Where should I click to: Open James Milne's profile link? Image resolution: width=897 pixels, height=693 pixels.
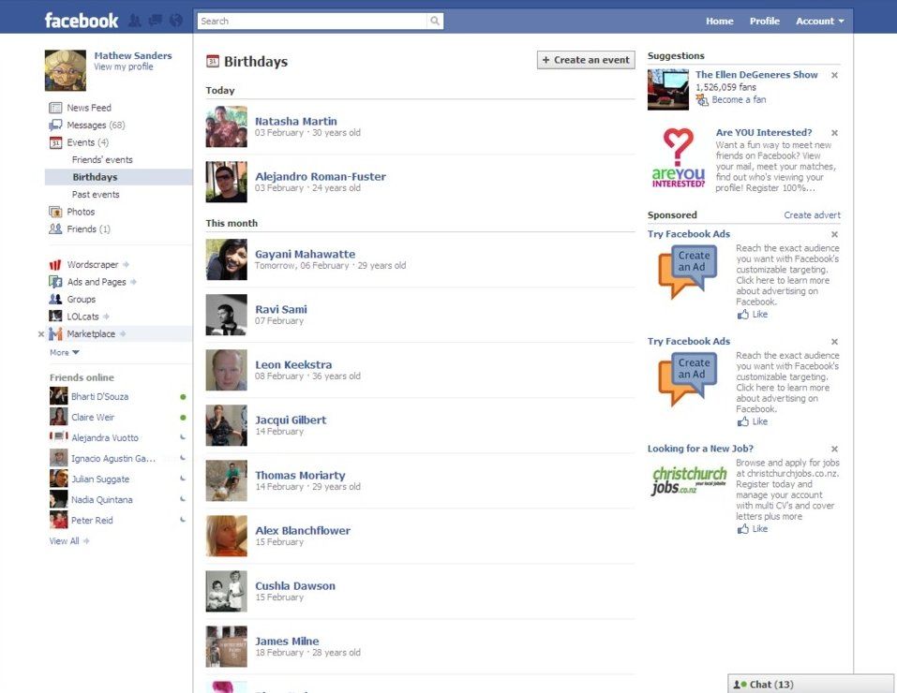tap(287, 641)
